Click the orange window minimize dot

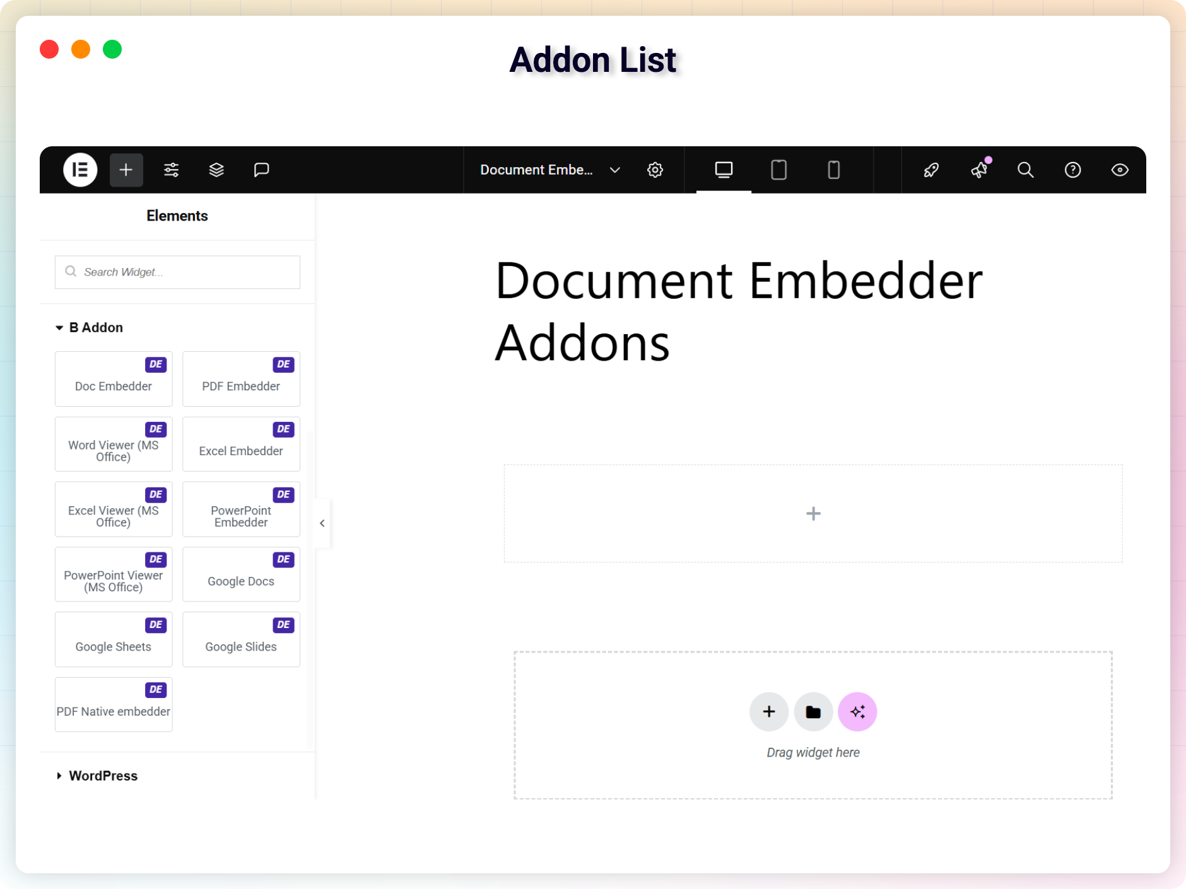coord(81,49)
